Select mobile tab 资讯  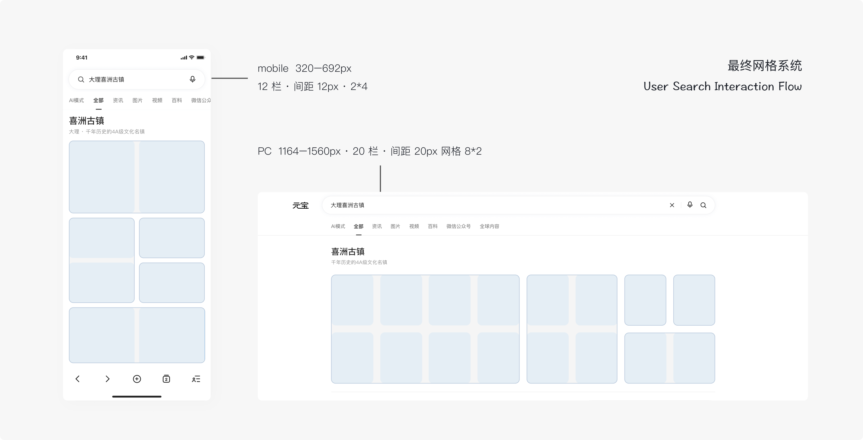tap(118, 100)
